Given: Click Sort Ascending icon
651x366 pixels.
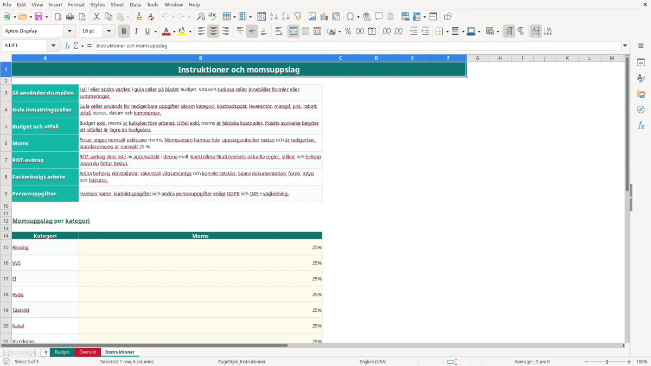Looking at the screenshot, I should (274, 17).
